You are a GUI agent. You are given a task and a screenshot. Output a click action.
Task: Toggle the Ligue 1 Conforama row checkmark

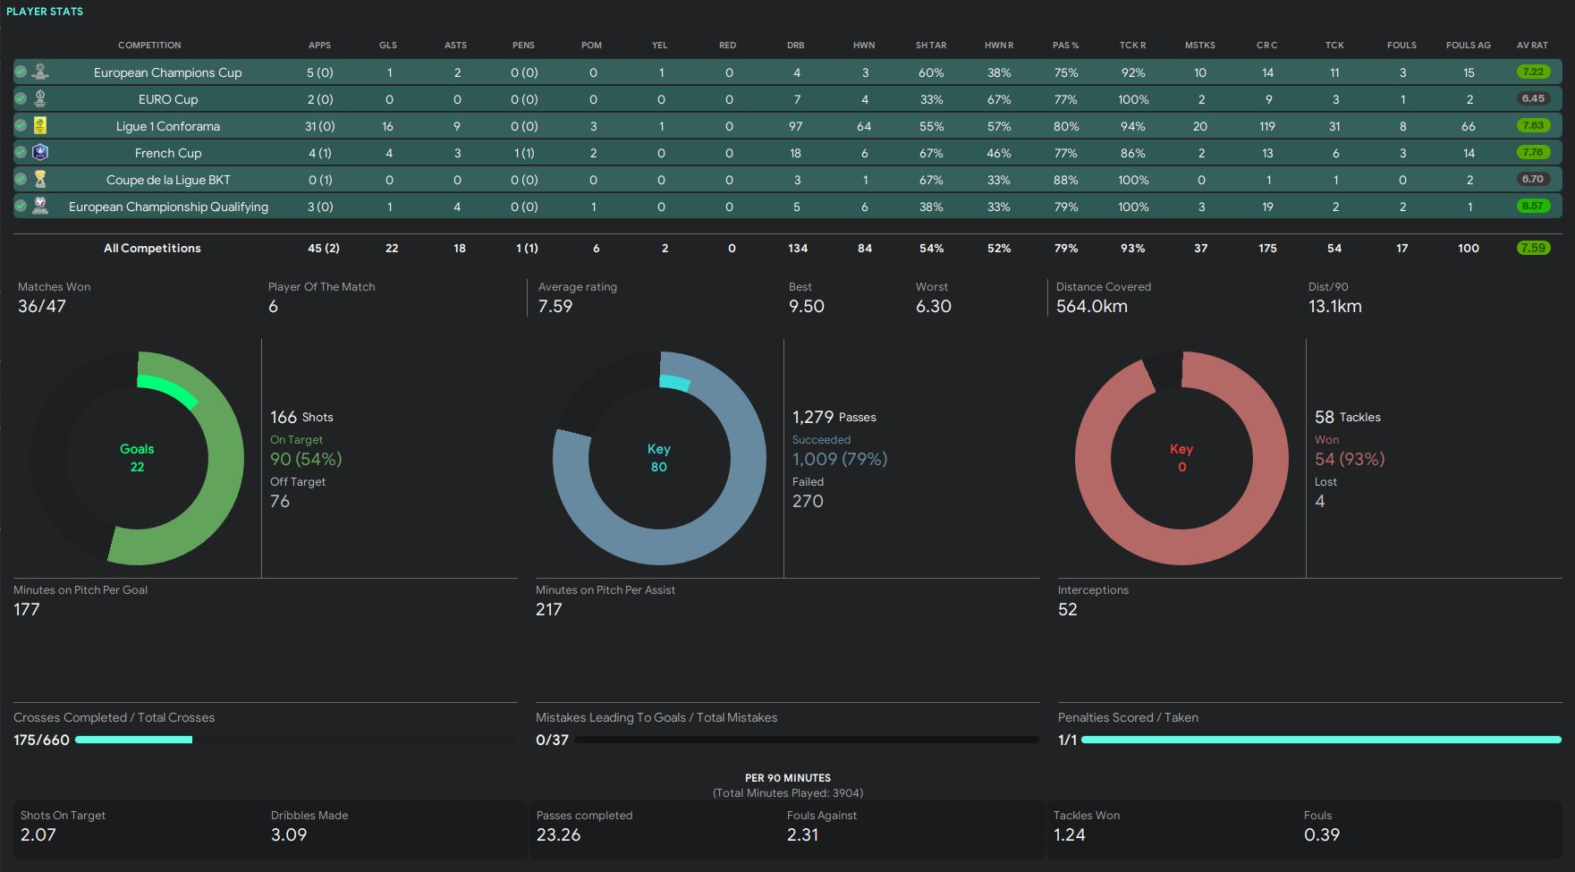tap(21, 125)
